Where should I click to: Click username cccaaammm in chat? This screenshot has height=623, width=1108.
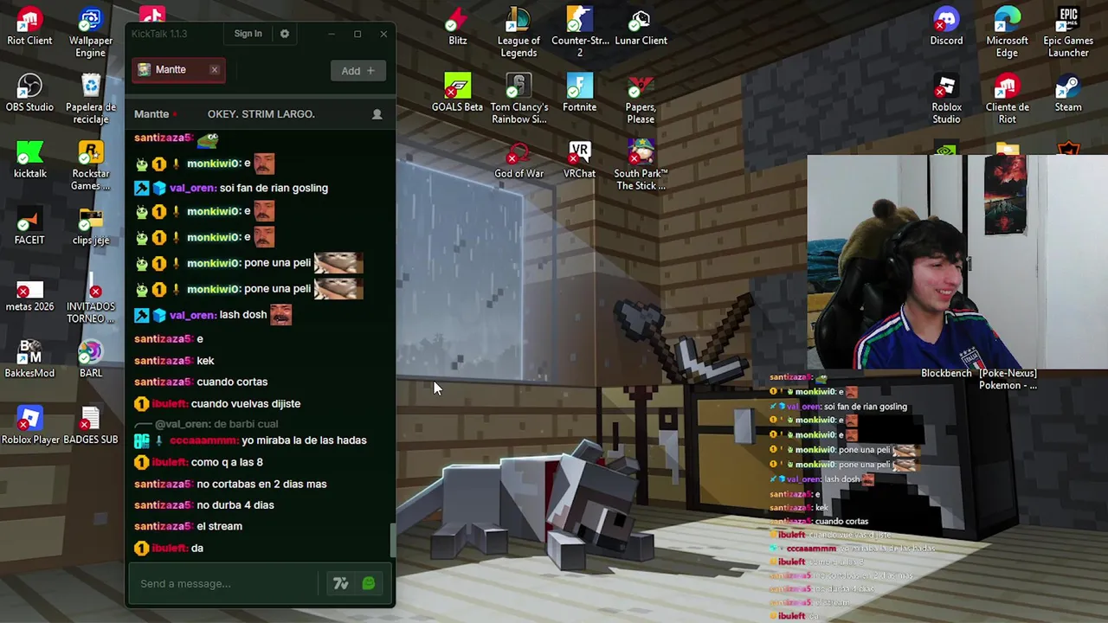[x=203, y=440]
